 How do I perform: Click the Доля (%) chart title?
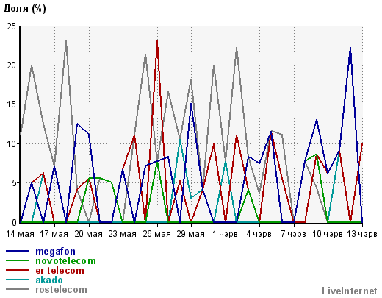[25, 9]
